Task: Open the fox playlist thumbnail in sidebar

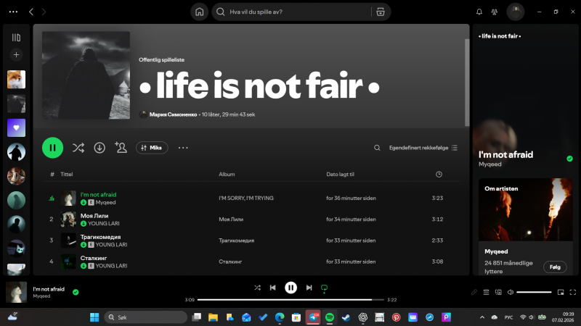Action: pos(16,79)
